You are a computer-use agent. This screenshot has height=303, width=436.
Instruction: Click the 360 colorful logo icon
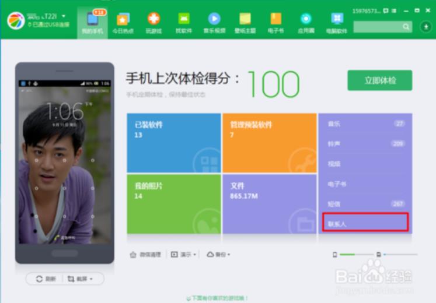click(16, 20)
